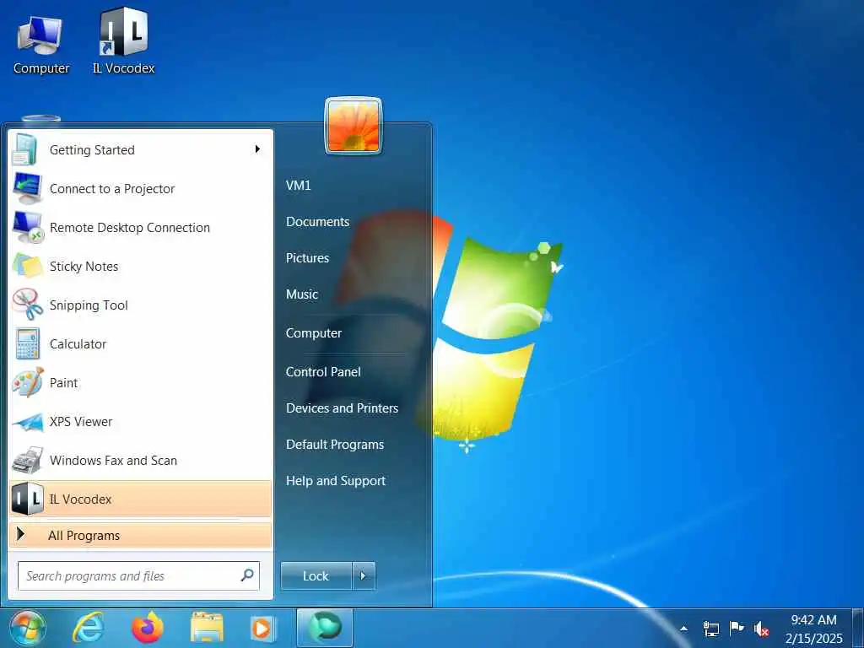Select Connect to a Projector text
Image resolution: width=864 pixels, height=648 pixels.
pyautogui.click(x=112, y=189)
